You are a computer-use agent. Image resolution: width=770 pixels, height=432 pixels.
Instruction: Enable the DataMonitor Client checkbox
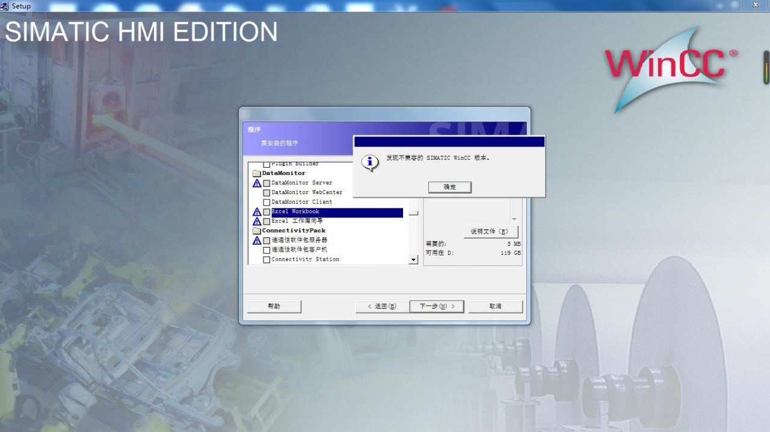point(266,202)
